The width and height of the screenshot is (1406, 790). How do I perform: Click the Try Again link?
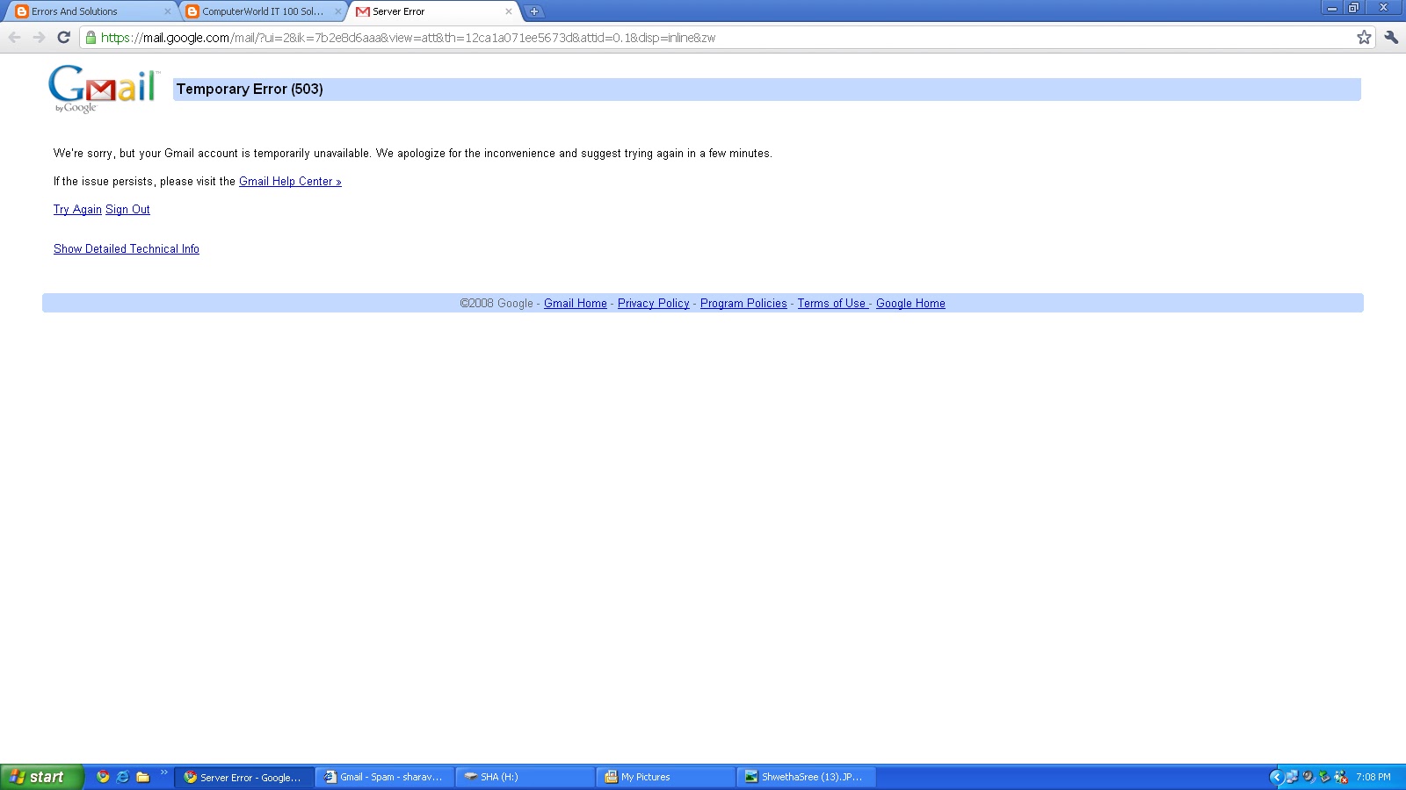[77, 210]
